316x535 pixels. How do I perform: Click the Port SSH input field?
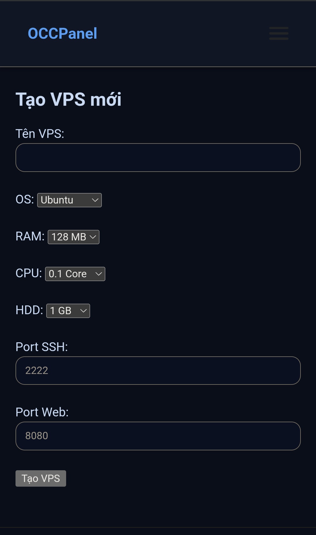[x=158, y=370]
